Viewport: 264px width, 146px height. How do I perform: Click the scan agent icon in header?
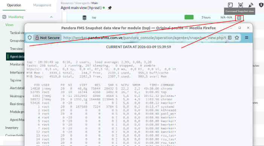241,5
